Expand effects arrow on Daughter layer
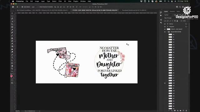Screen dimensions: 200x112 coord(188,27)
